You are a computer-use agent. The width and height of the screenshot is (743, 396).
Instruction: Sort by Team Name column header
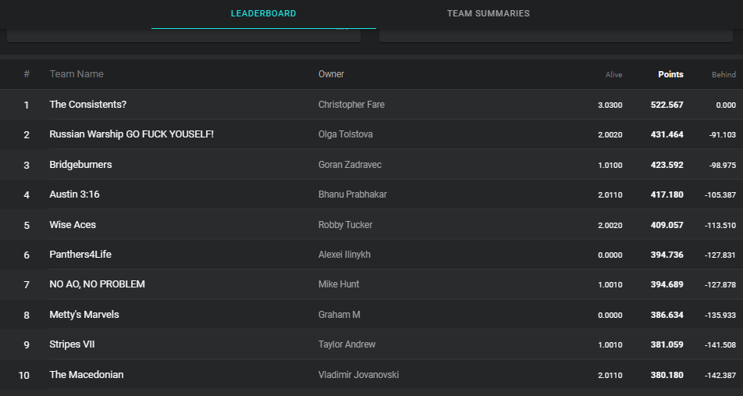[76, 74]
